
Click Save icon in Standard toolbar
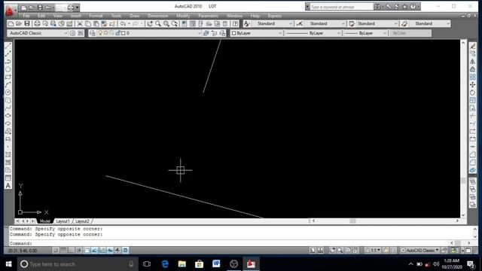27,23
